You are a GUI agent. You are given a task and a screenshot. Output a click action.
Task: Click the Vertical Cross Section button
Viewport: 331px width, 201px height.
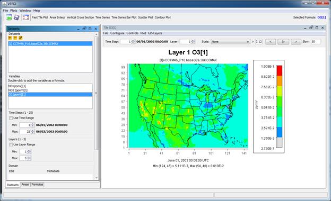coord(80,17)
